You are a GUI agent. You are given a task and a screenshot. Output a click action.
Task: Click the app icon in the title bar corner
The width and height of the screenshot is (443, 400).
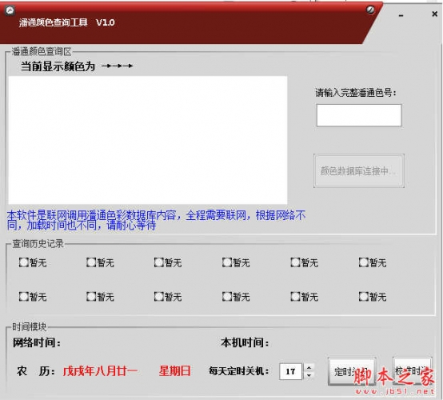pos(10,10)
